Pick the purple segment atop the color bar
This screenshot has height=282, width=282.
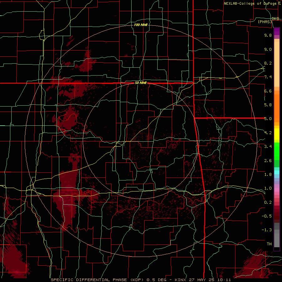click(x=277, y=32)
